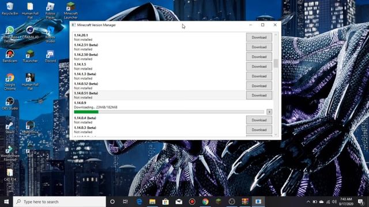Screen dimensions: 369x207
Task: Open the OBS Studio desktop shortcut
Action: 10,103
